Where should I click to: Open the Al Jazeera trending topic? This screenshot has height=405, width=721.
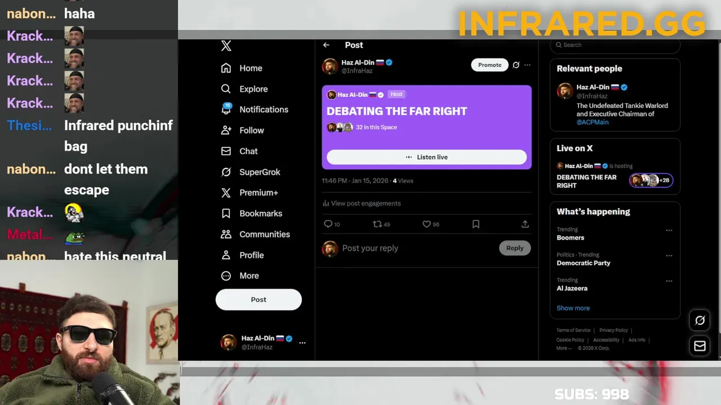[x=572, y=289]
